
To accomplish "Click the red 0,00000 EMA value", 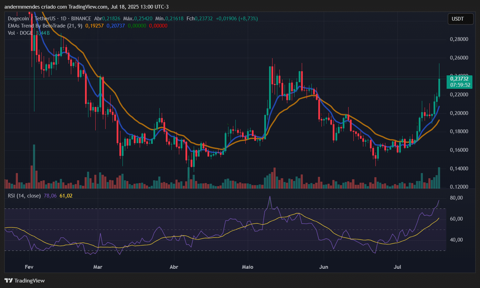I will pyautogui.click(x=158, y=26).
